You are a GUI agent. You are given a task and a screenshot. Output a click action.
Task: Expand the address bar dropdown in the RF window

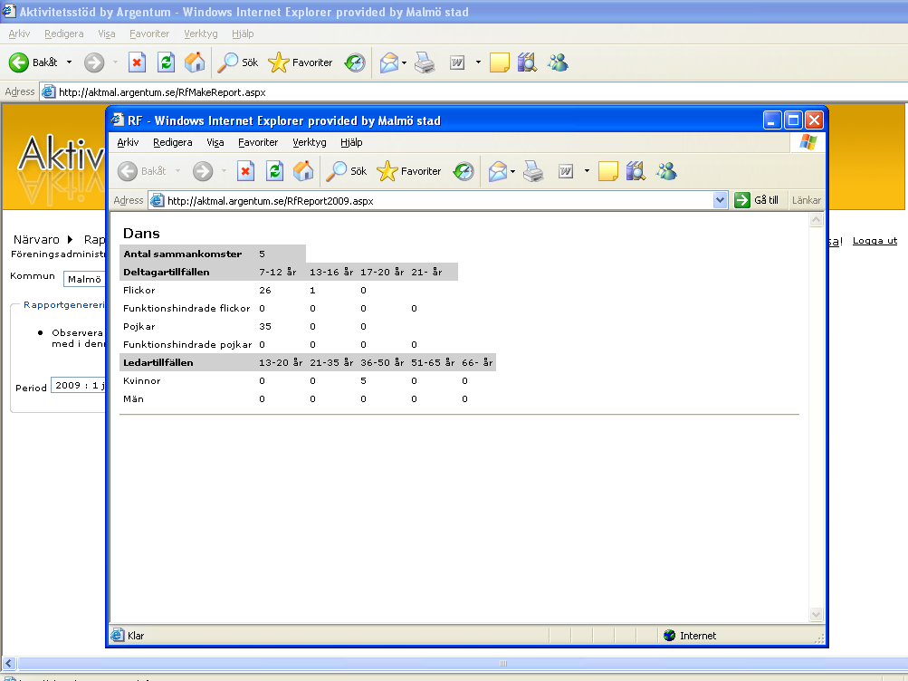click(x=720, y=200)
